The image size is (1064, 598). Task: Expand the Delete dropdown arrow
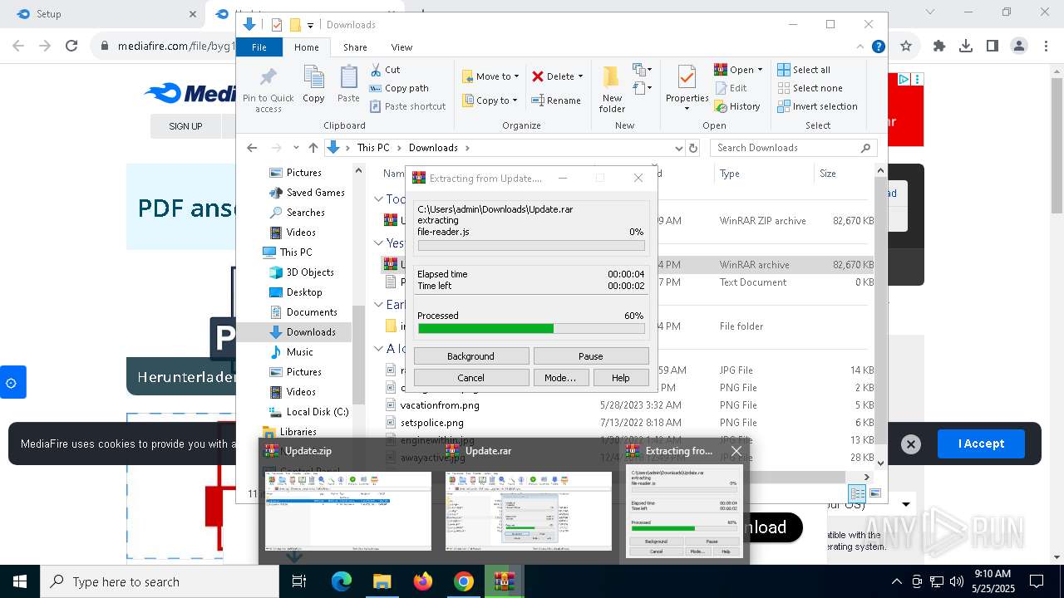point(580,76)
